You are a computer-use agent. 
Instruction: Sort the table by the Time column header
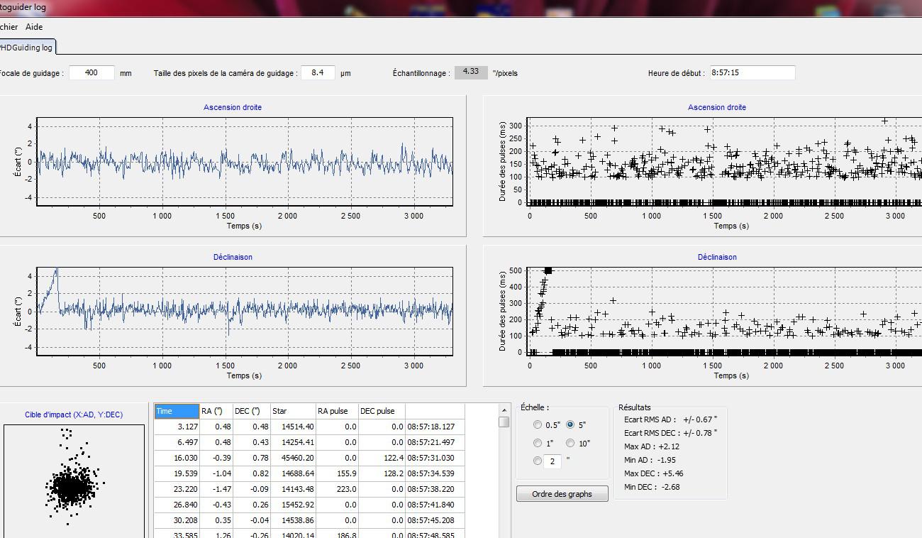[x=177, y=411]
